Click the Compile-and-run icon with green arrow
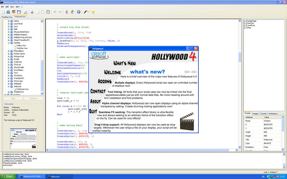Screen dimensions: 287x179 coord(72,12)
